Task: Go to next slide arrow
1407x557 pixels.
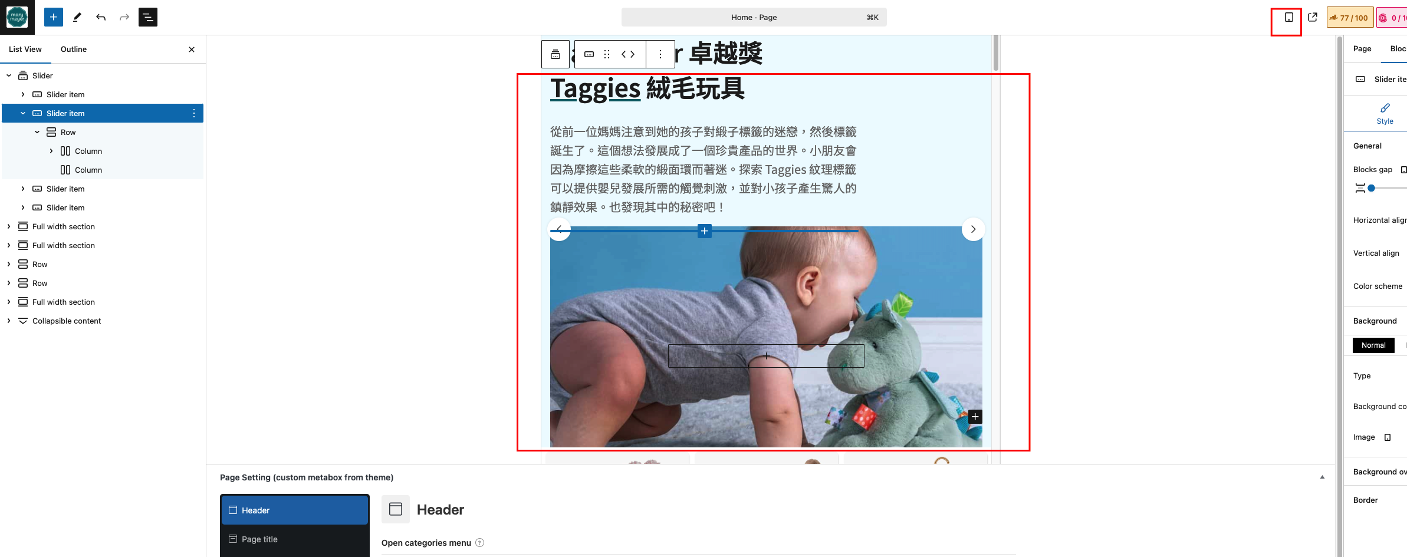Action: 973,229
